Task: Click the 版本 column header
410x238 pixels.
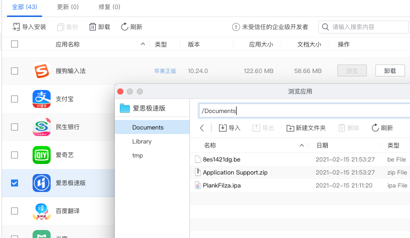Action: pos(194,44)
